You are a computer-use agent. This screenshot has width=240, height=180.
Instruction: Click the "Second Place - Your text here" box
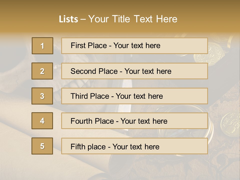(x=134, y=71)
